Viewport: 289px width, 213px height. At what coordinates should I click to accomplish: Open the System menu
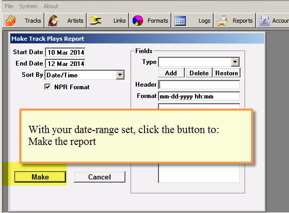tap(28, 6)
